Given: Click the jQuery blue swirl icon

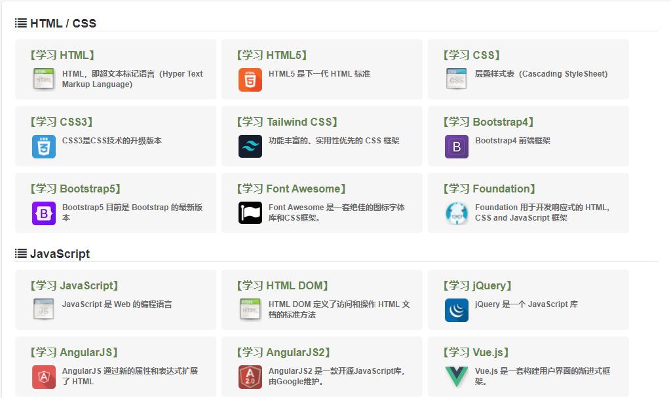Looking at the screenshot, I should click(x=457, y=310).
